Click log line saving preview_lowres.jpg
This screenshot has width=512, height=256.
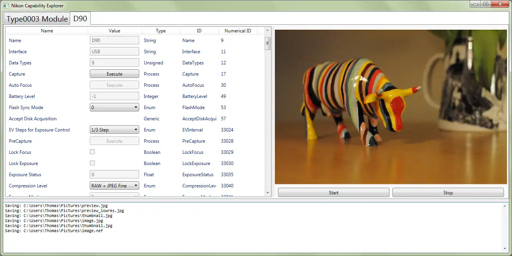64,211
